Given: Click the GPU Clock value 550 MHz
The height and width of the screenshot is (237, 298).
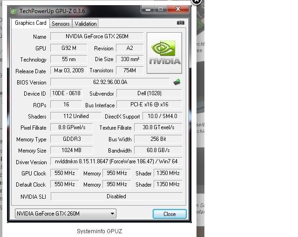Looking at the screenshot, I should tap(65, 173).
